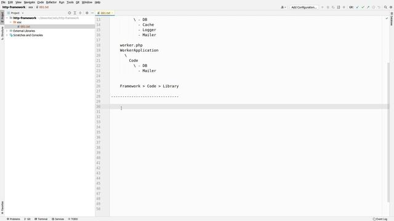This screenshot has height=221, width=394.
Task: Click the Debug icon in toolbar
Action: pos(328,7)
